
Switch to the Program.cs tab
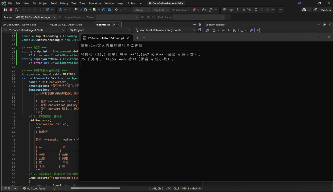[103, 24]
